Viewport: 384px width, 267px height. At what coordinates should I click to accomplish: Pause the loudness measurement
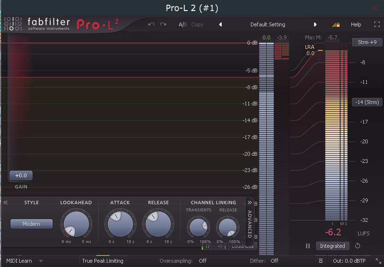(308, 246)
